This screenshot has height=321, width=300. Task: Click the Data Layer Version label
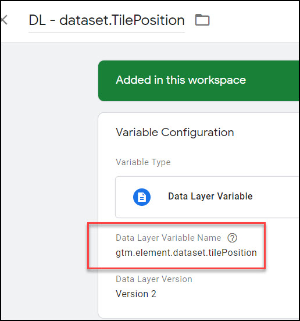(154, 279)
